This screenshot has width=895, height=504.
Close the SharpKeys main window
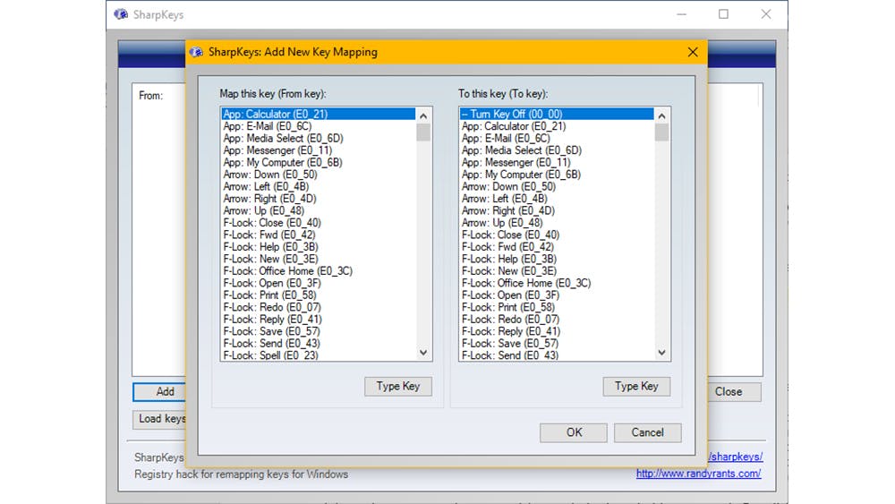766,14
